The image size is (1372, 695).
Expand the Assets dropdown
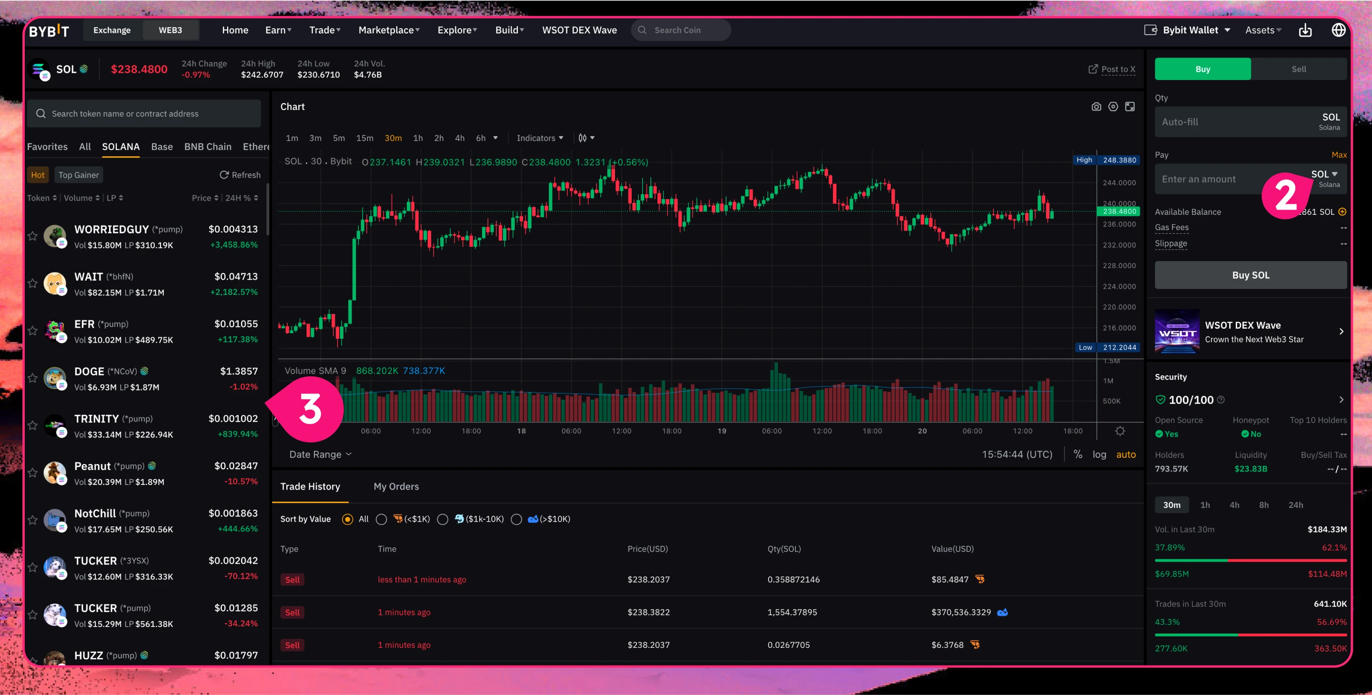coord(1263,30)
